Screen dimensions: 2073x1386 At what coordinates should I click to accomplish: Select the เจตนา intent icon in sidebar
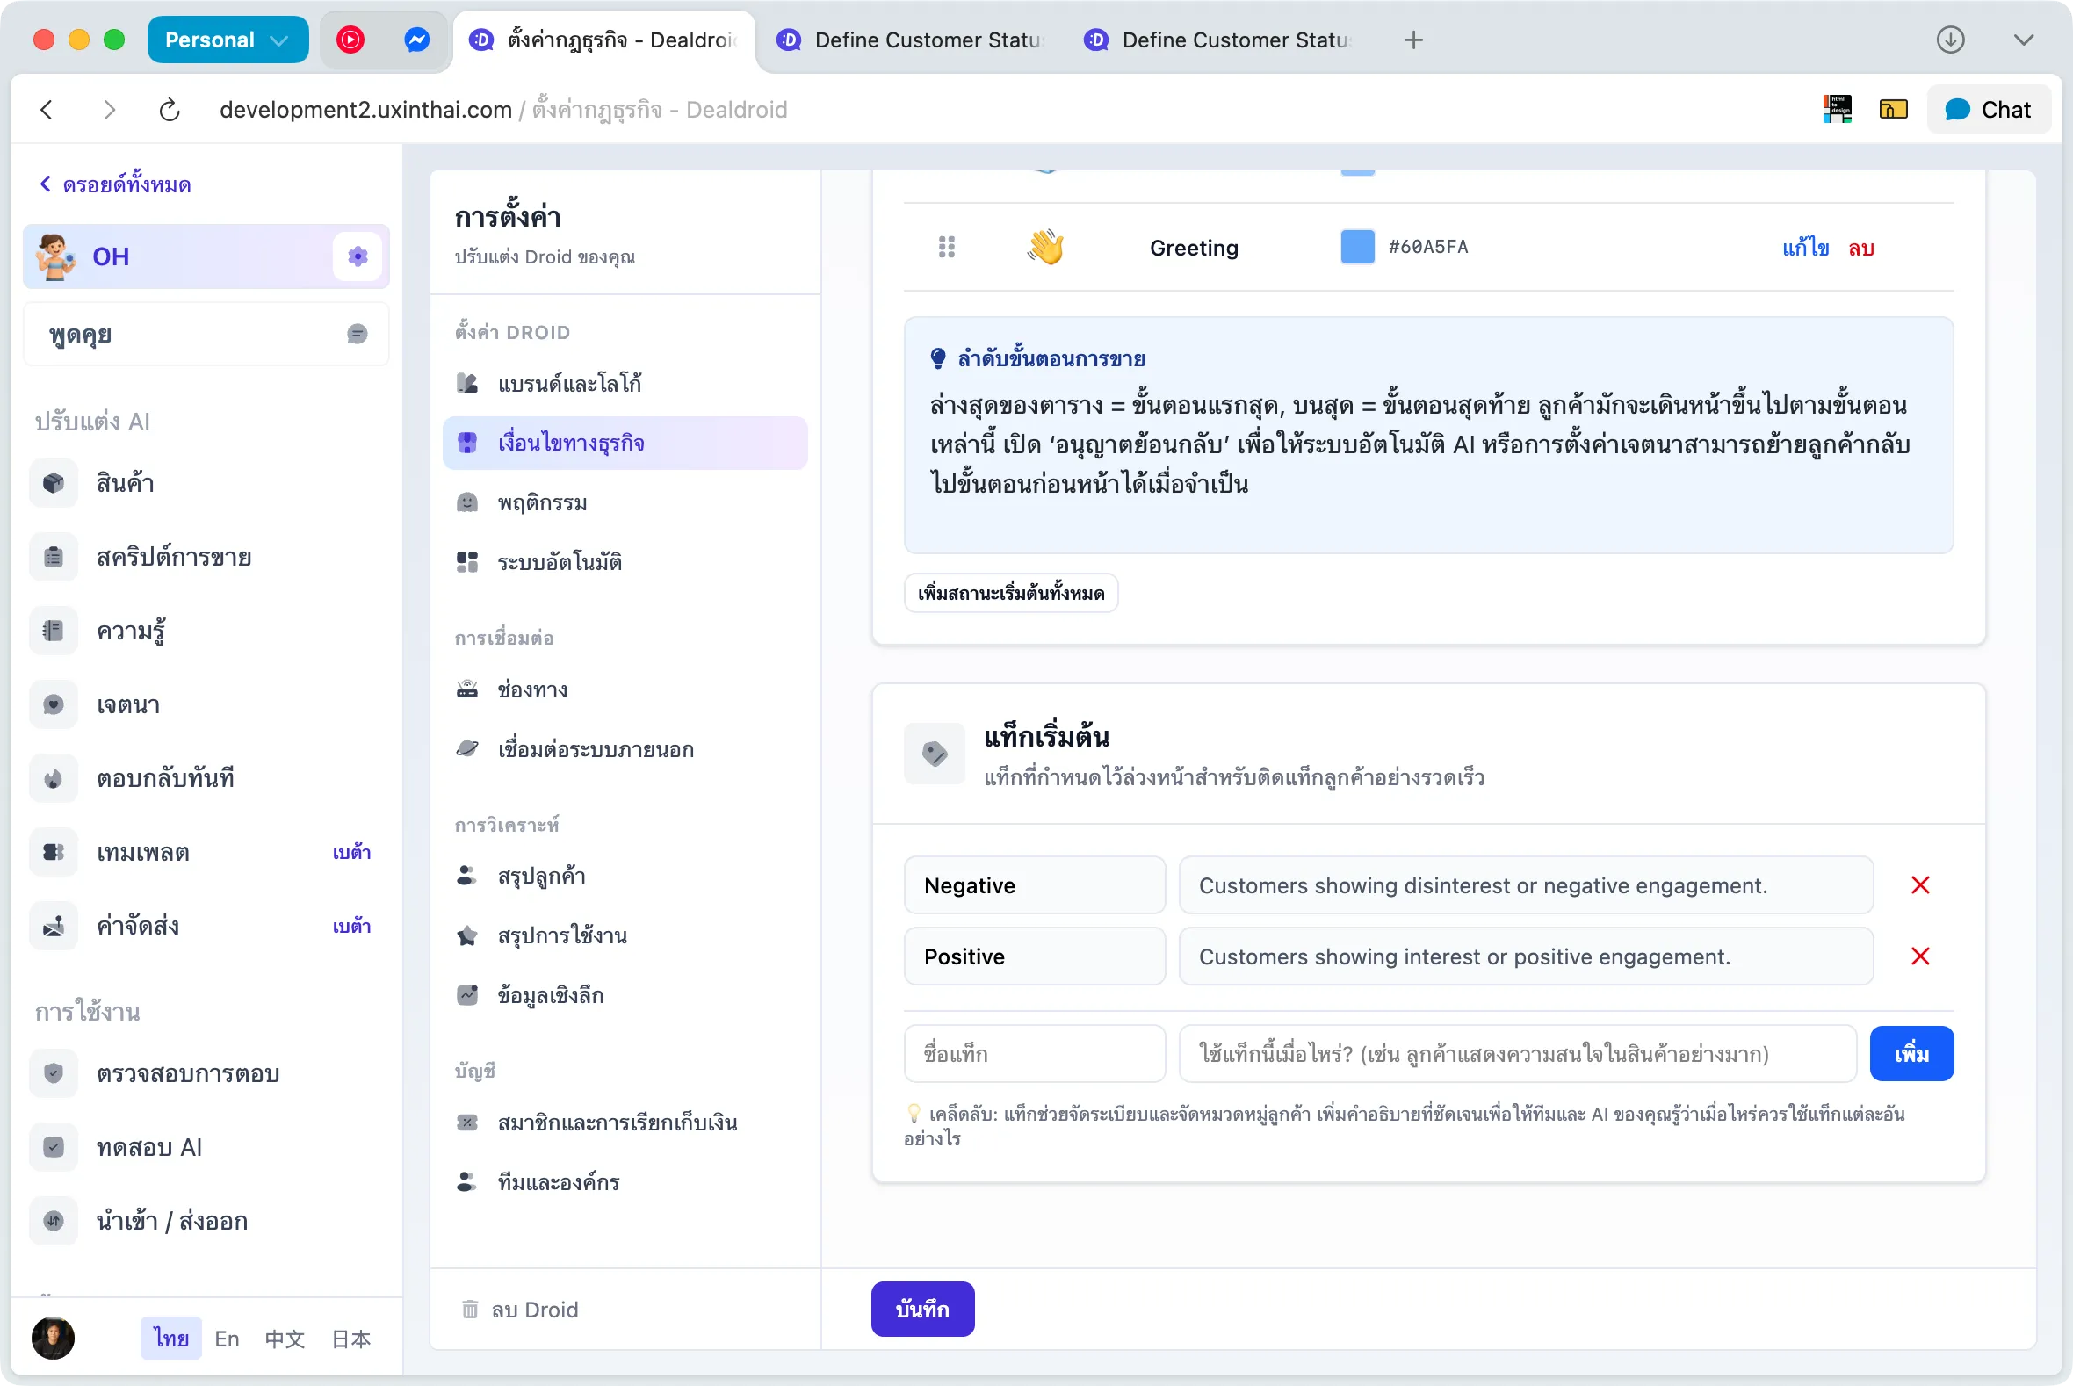53,704
